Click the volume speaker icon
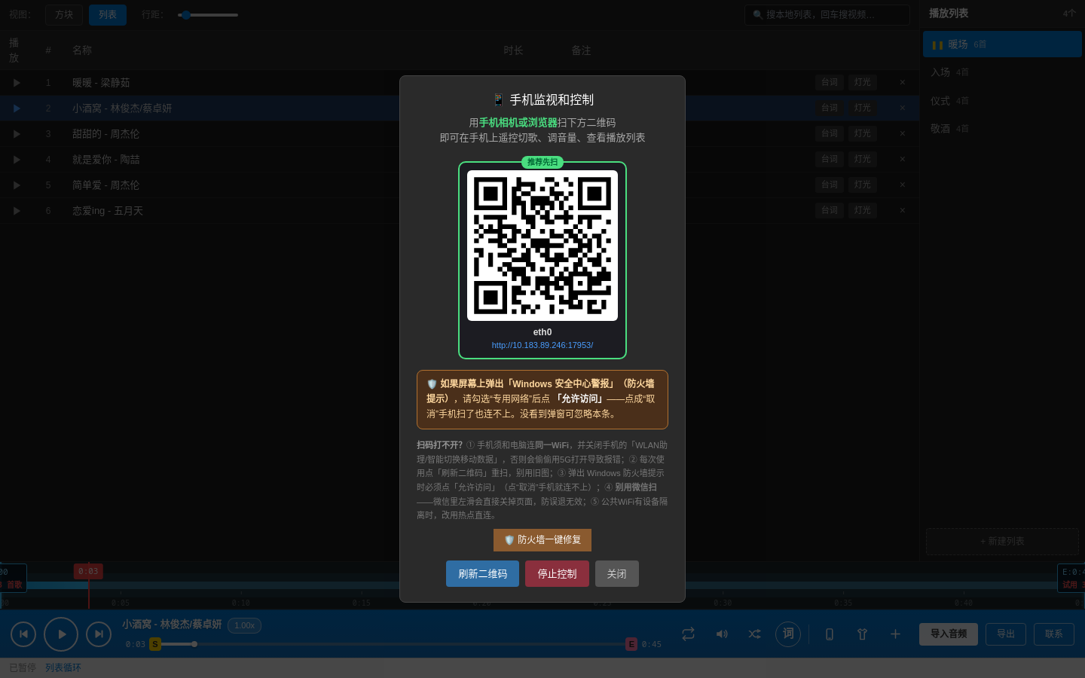 (x=722, y=634)
